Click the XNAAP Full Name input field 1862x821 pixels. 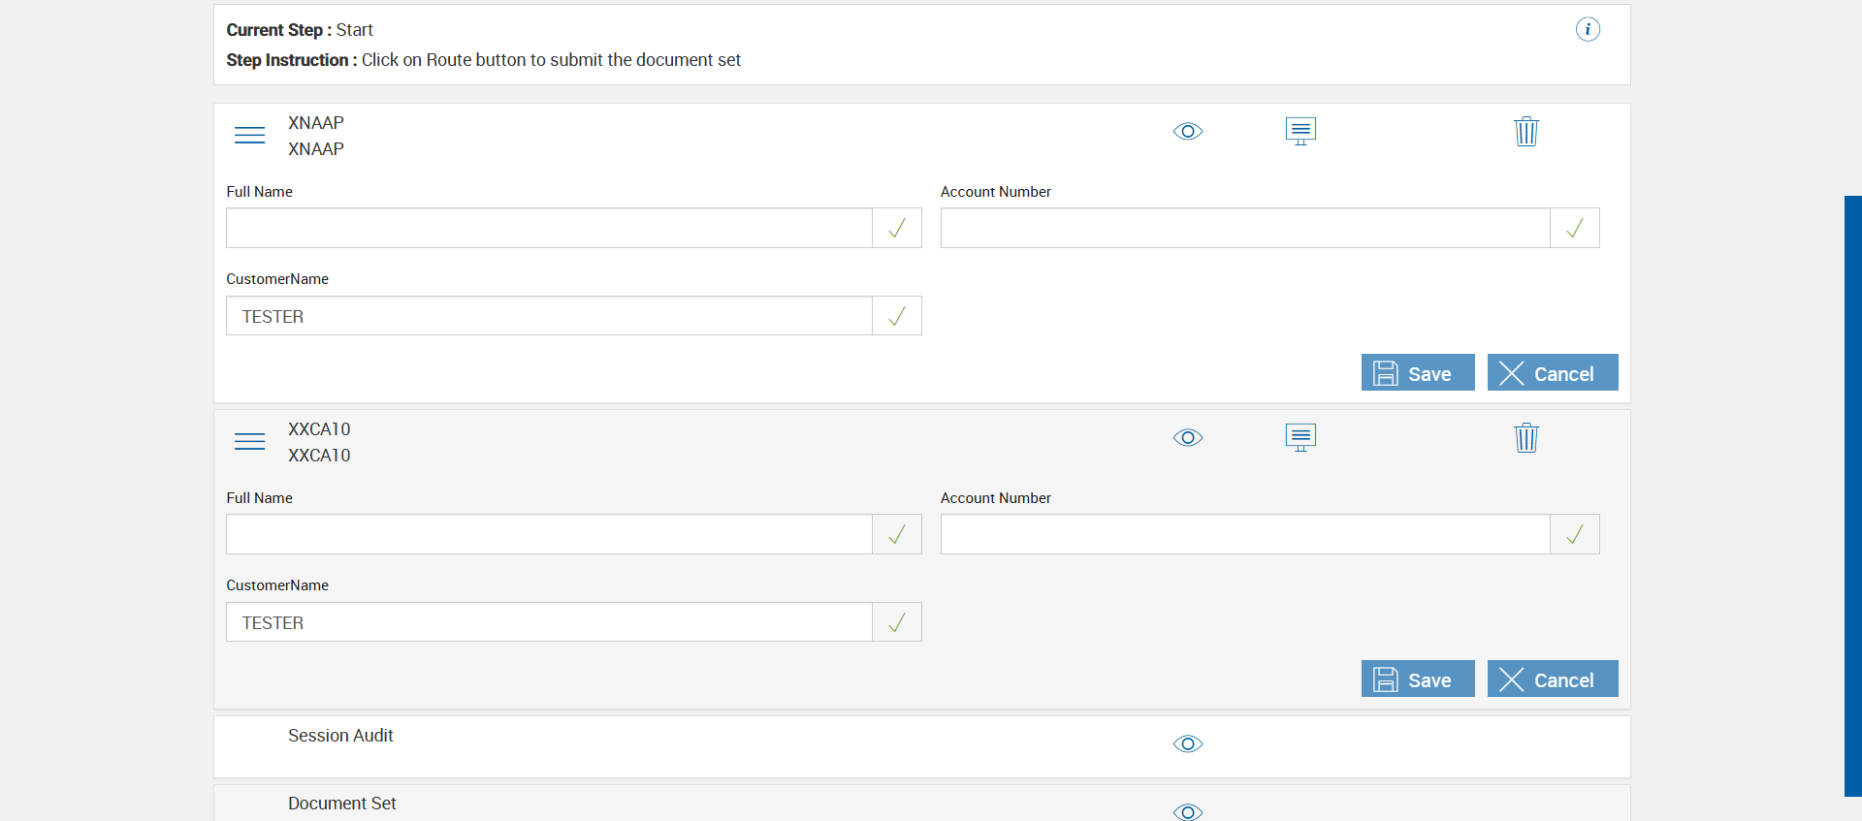pyautogui.click(x=549, y=229)
